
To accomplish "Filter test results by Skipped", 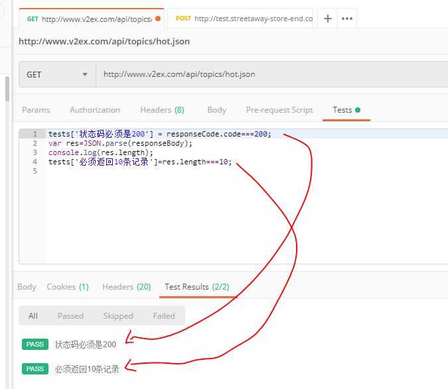I will [118, 316].
